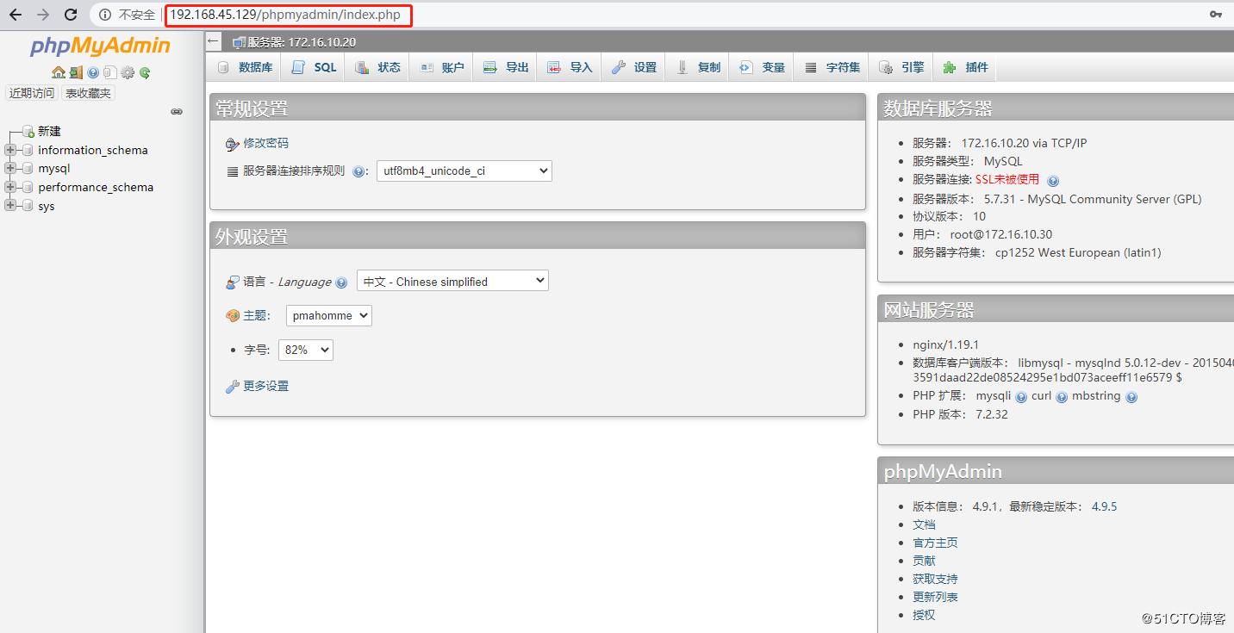Expand the information_schema database tree
Viewport: 1234px width, 633px height.
point(10,150)
